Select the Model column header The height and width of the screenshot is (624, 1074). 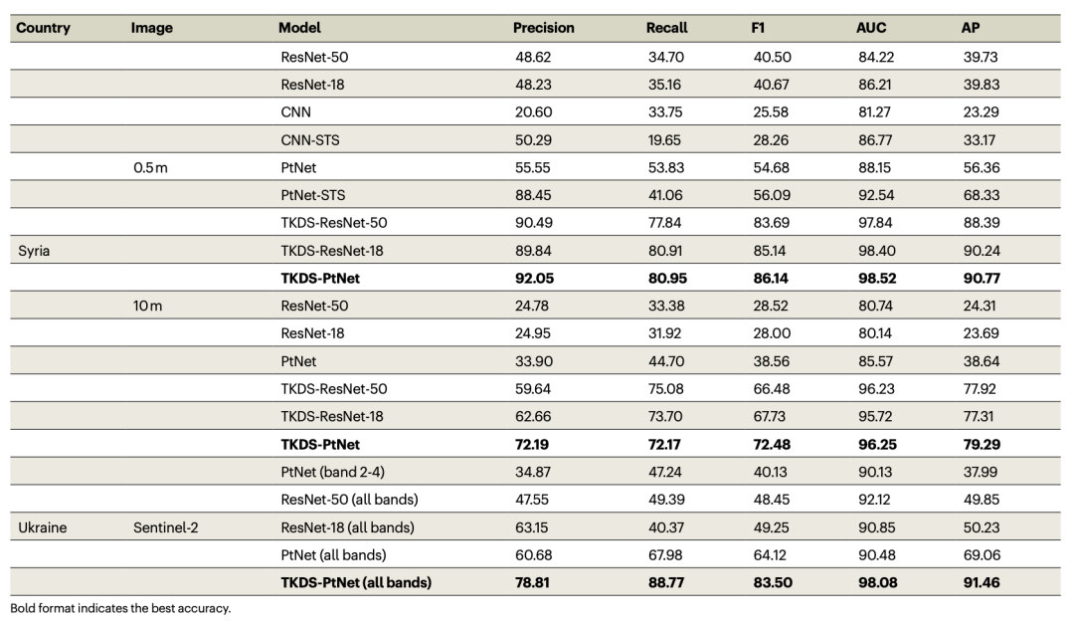pyautogui.click(x=299, y=28)
